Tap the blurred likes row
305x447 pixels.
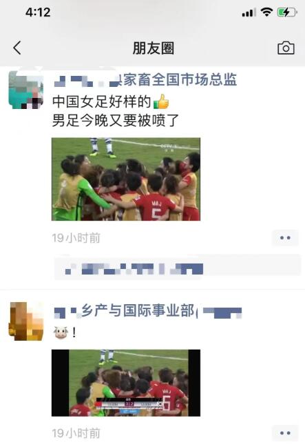(177, 267)
